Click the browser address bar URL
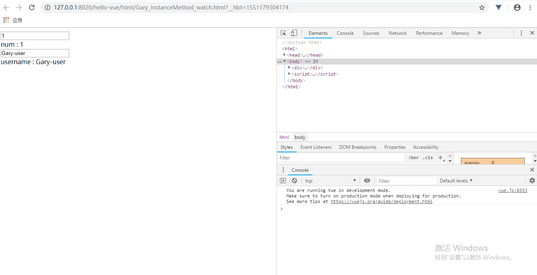537x275 pixels. pos(171,8)
